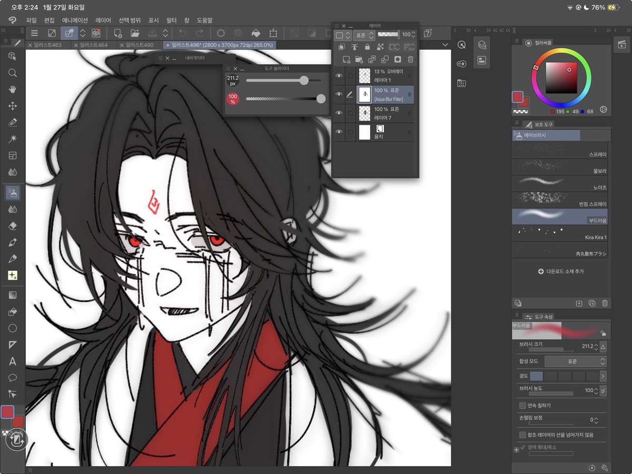Tick the checkbox beside 레이어 7
This screenshot has height=474, width=632.
pos(350,113)
